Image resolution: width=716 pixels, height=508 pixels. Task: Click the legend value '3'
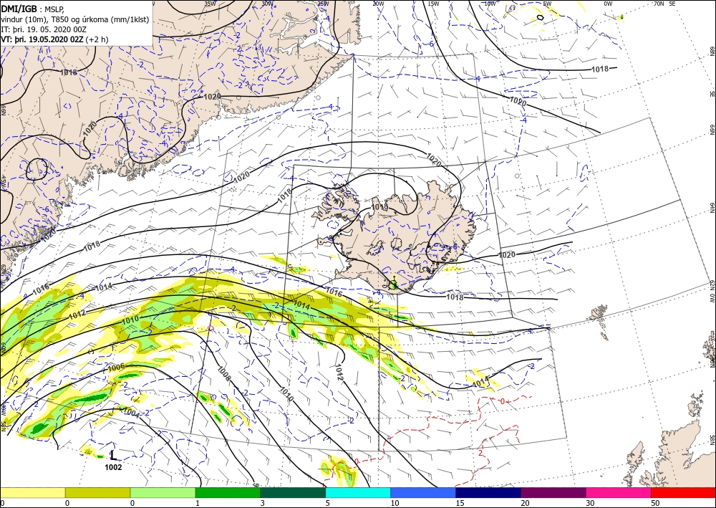click(263, 503)
